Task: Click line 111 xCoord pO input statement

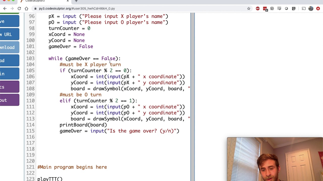Action: (x=128, y=107)
